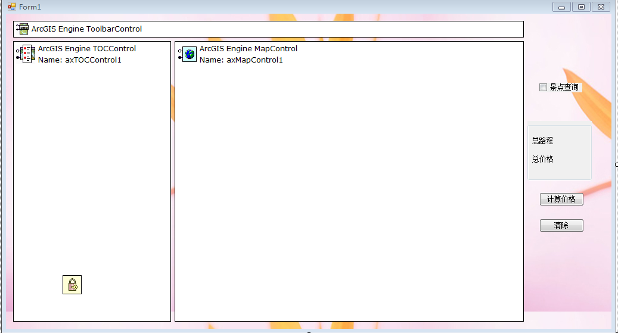Click the form's right edge resize handle
The image size is (618, 333).
pos(616,164)
